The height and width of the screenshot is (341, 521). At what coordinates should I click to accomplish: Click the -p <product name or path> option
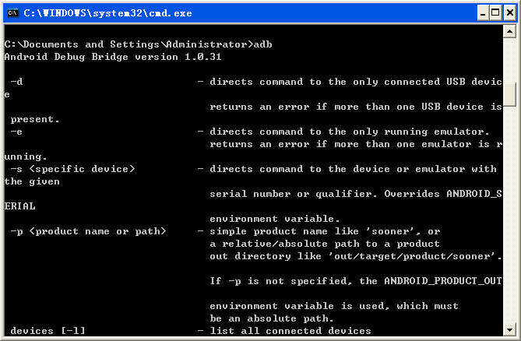pyautogui.click(x=88, y=231)
